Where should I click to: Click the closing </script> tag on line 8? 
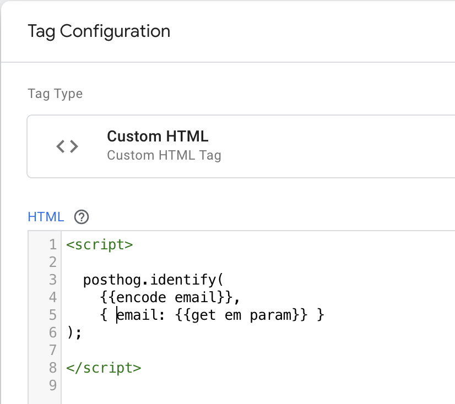coord(104,368)
